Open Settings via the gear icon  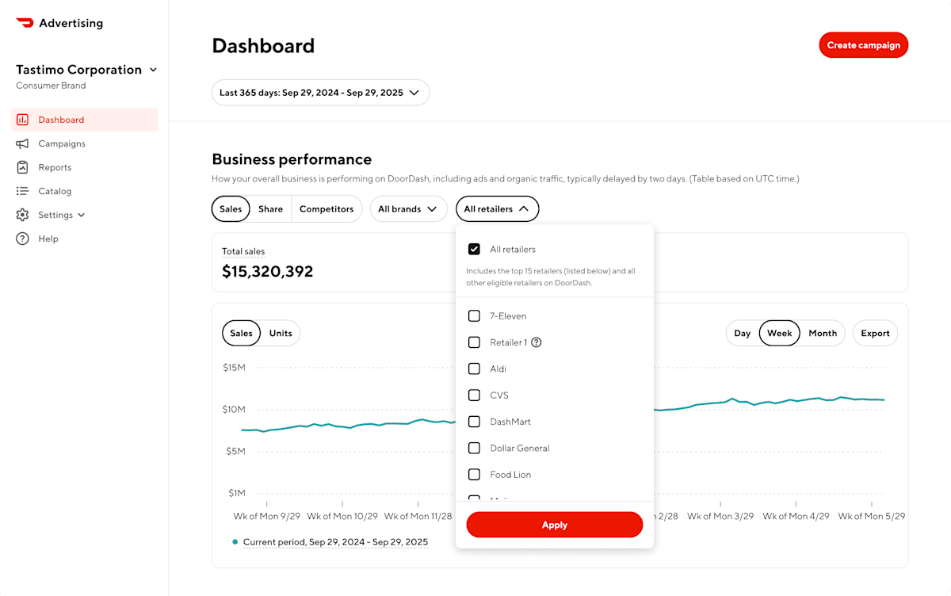[21, 215]
